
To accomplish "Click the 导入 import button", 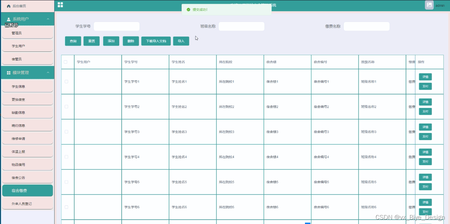I will [x=181, y=41].
